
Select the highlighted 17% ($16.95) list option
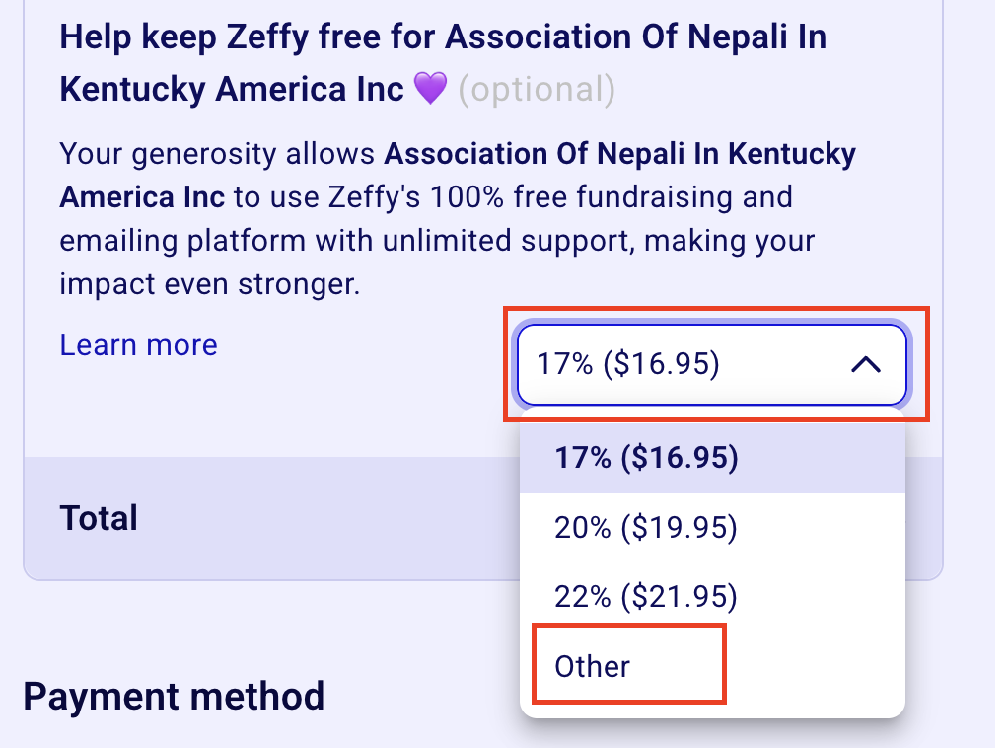(712, 458)
